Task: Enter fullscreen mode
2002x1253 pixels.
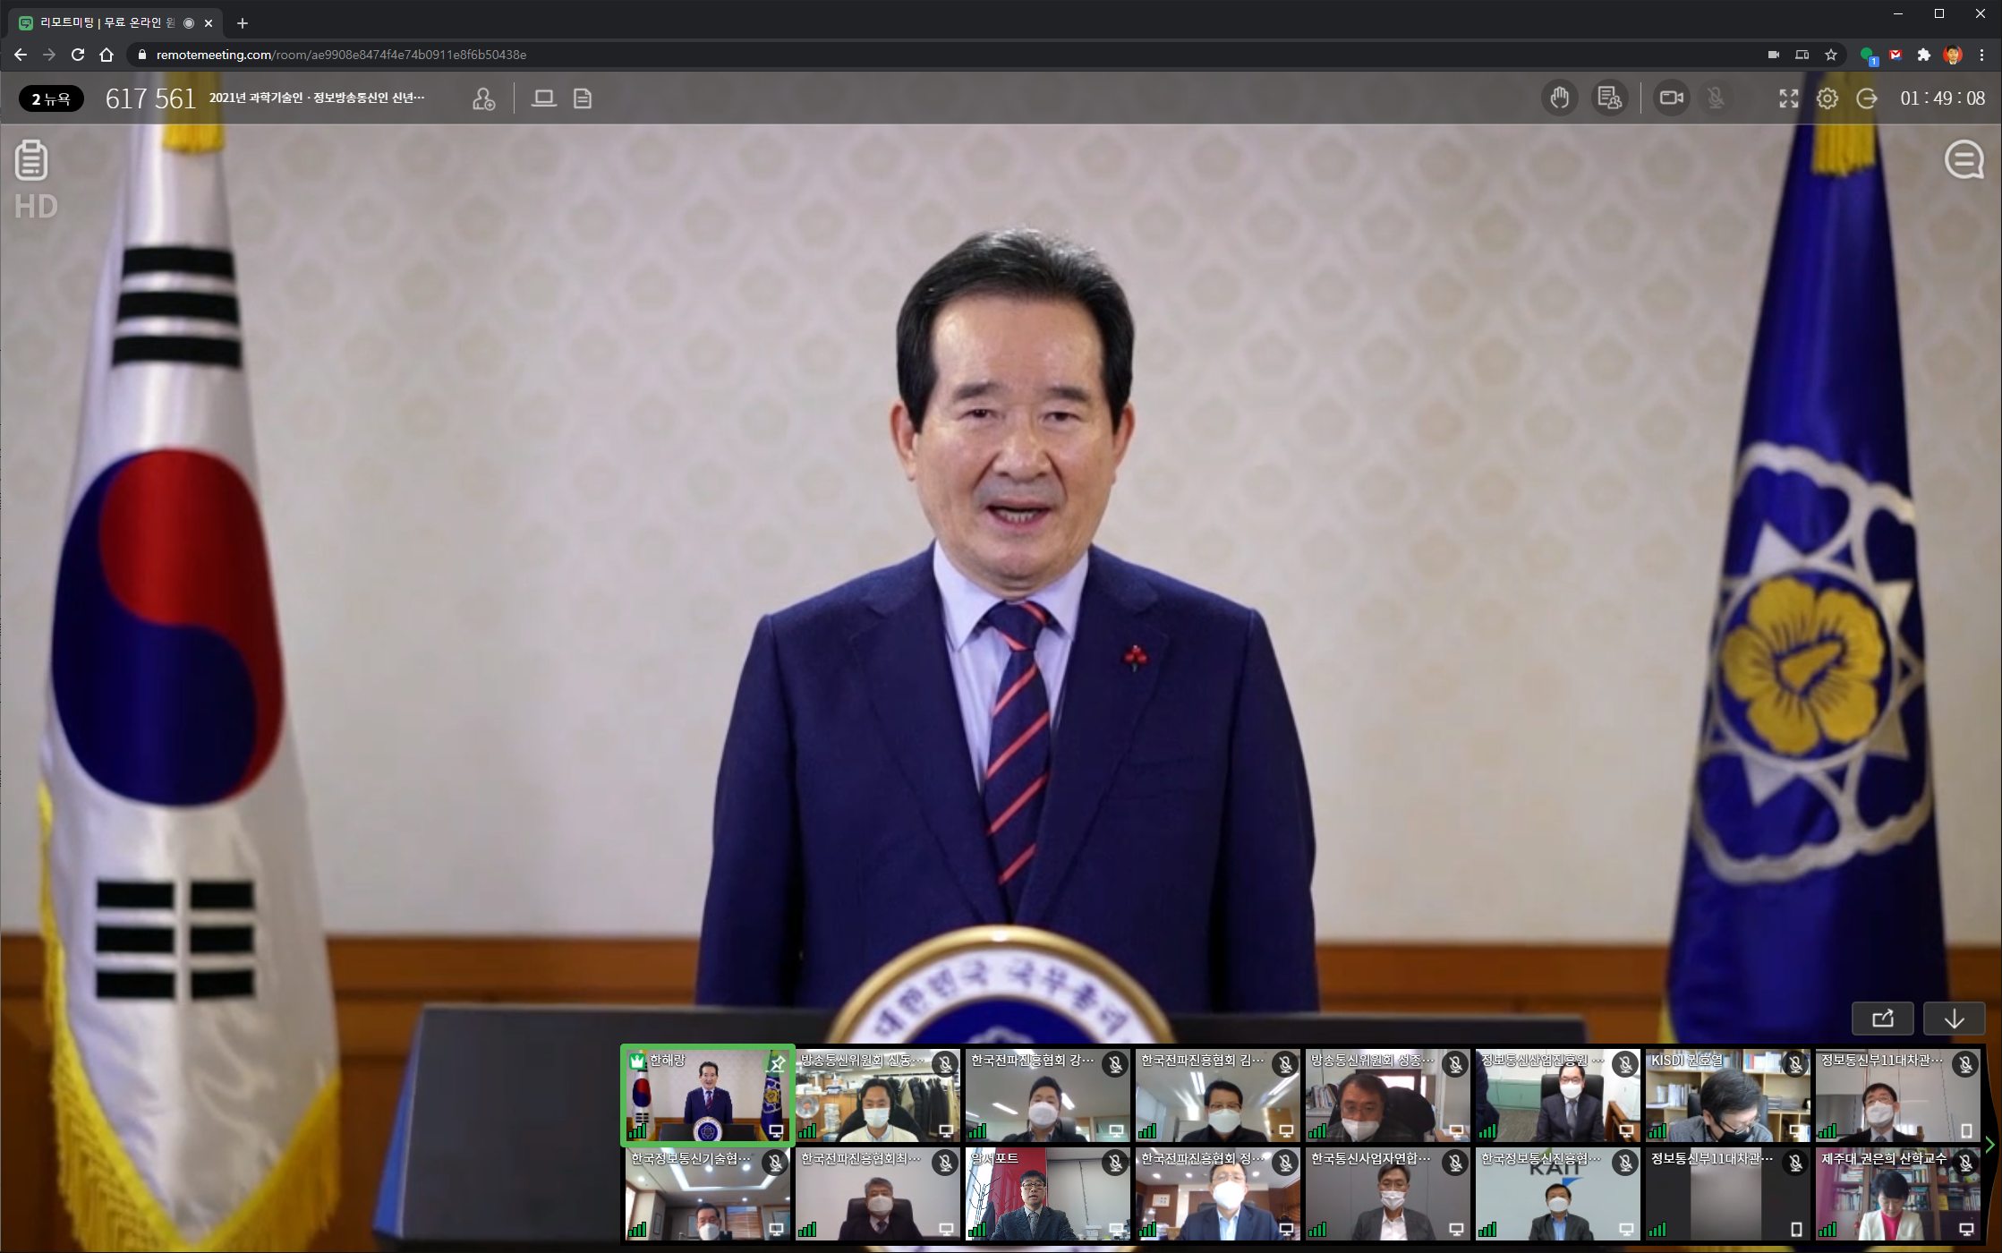Action: pos(1788,98)
